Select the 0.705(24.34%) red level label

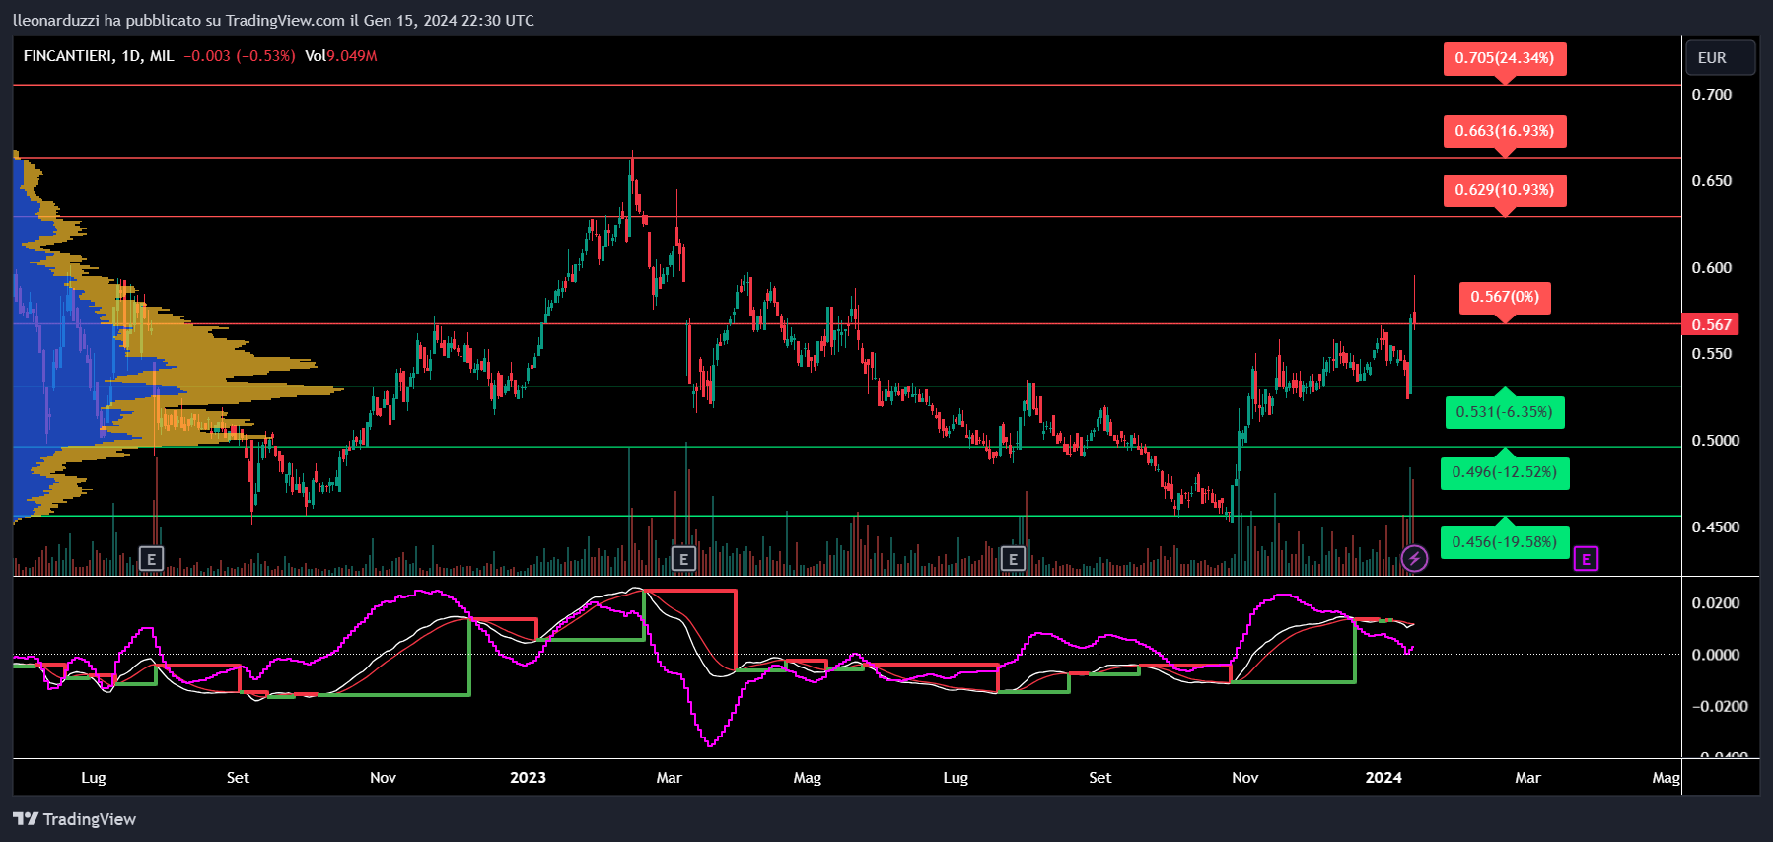[1505, 59]
